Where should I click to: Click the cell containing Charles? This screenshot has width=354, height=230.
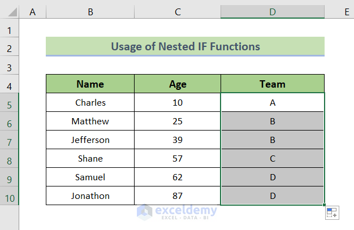pos(90,103)
